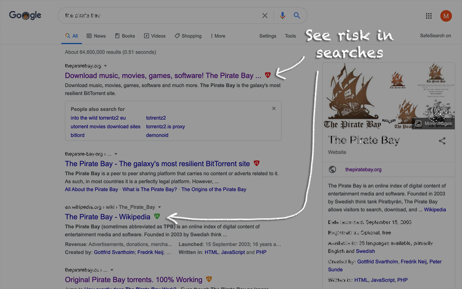Viewport: 462px width, 289px height.
Task: Expand the dropdown arrow next to thepirate-bay.org URL
Action: pos(116,154)
